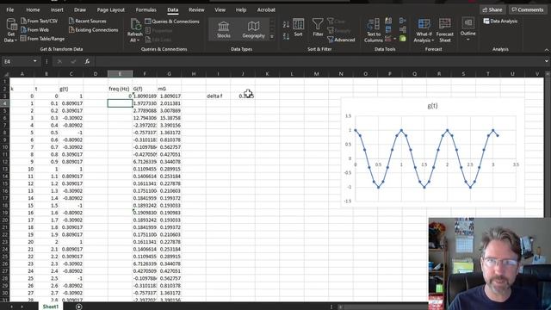
Task: Click Remove Duplicates icon
Action: click(x=388, y=29)
